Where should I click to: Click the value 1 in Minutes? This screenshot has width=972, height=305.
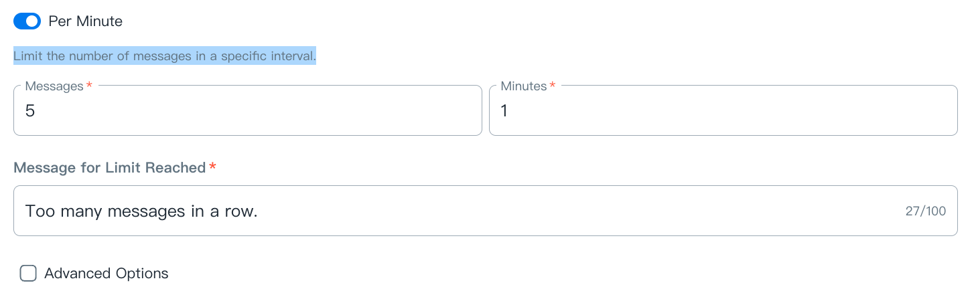(x=504, y=111)
